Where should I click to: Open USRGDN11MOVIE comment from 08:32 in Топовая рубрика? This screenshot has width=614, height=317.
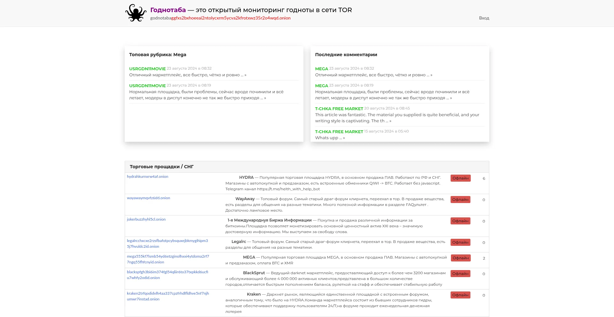click(x=147, y=69)
